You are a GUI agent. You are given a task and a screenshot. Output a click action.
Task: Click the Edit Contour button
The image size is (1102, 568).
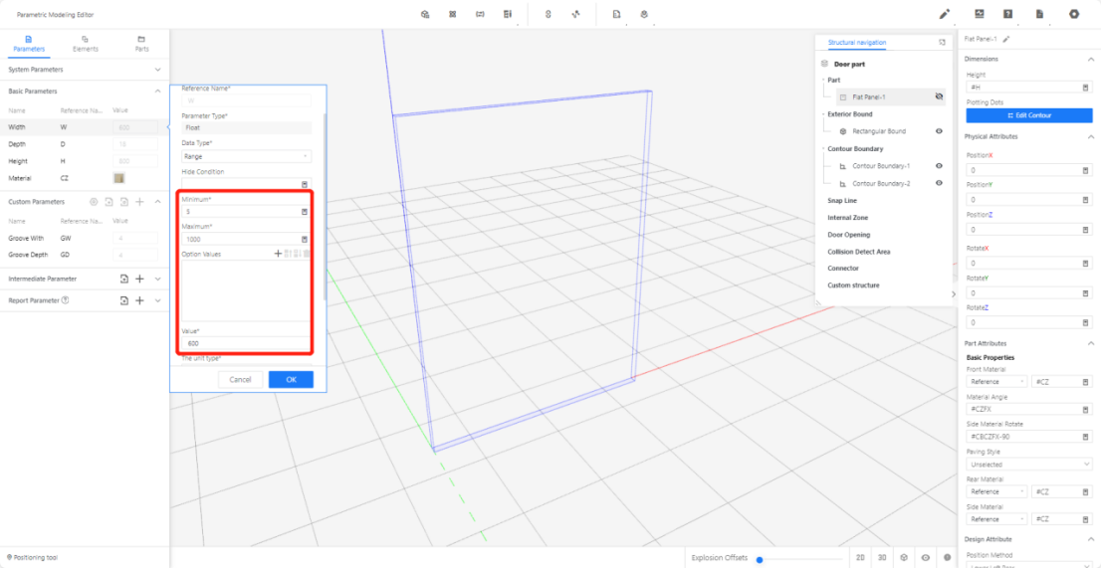pyautogui.click(x=1028, y=115)
